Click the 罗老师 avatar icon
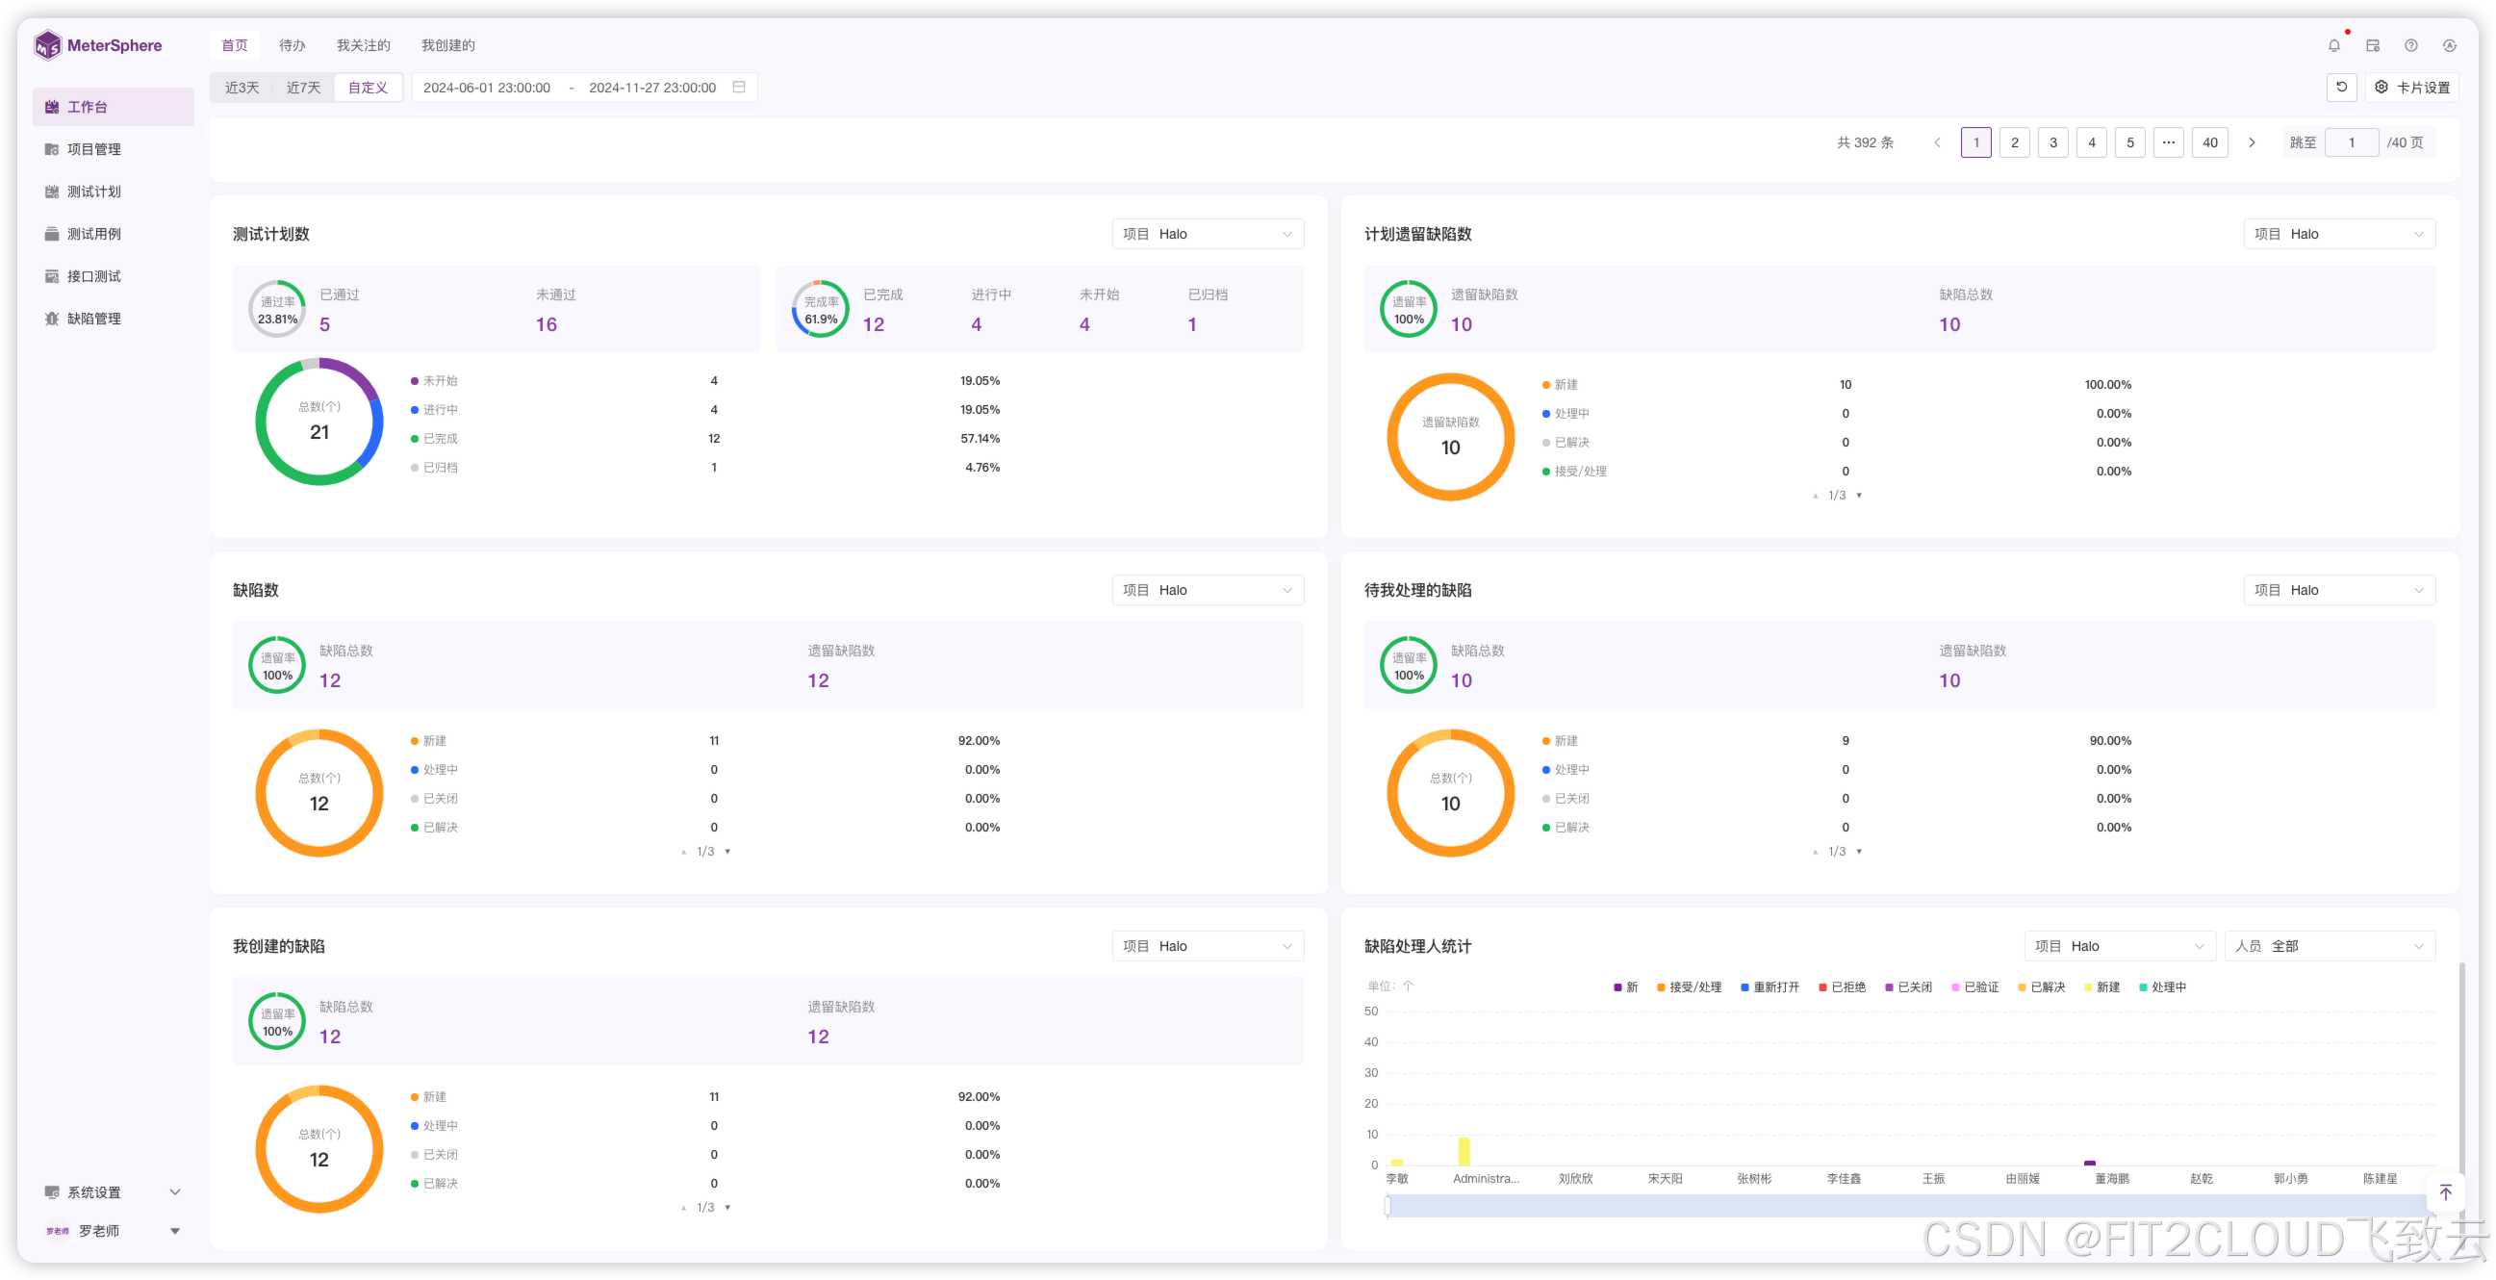Image resolution: width=2496 pixels, height=1280 pixels. click(x=57, y=1231)
